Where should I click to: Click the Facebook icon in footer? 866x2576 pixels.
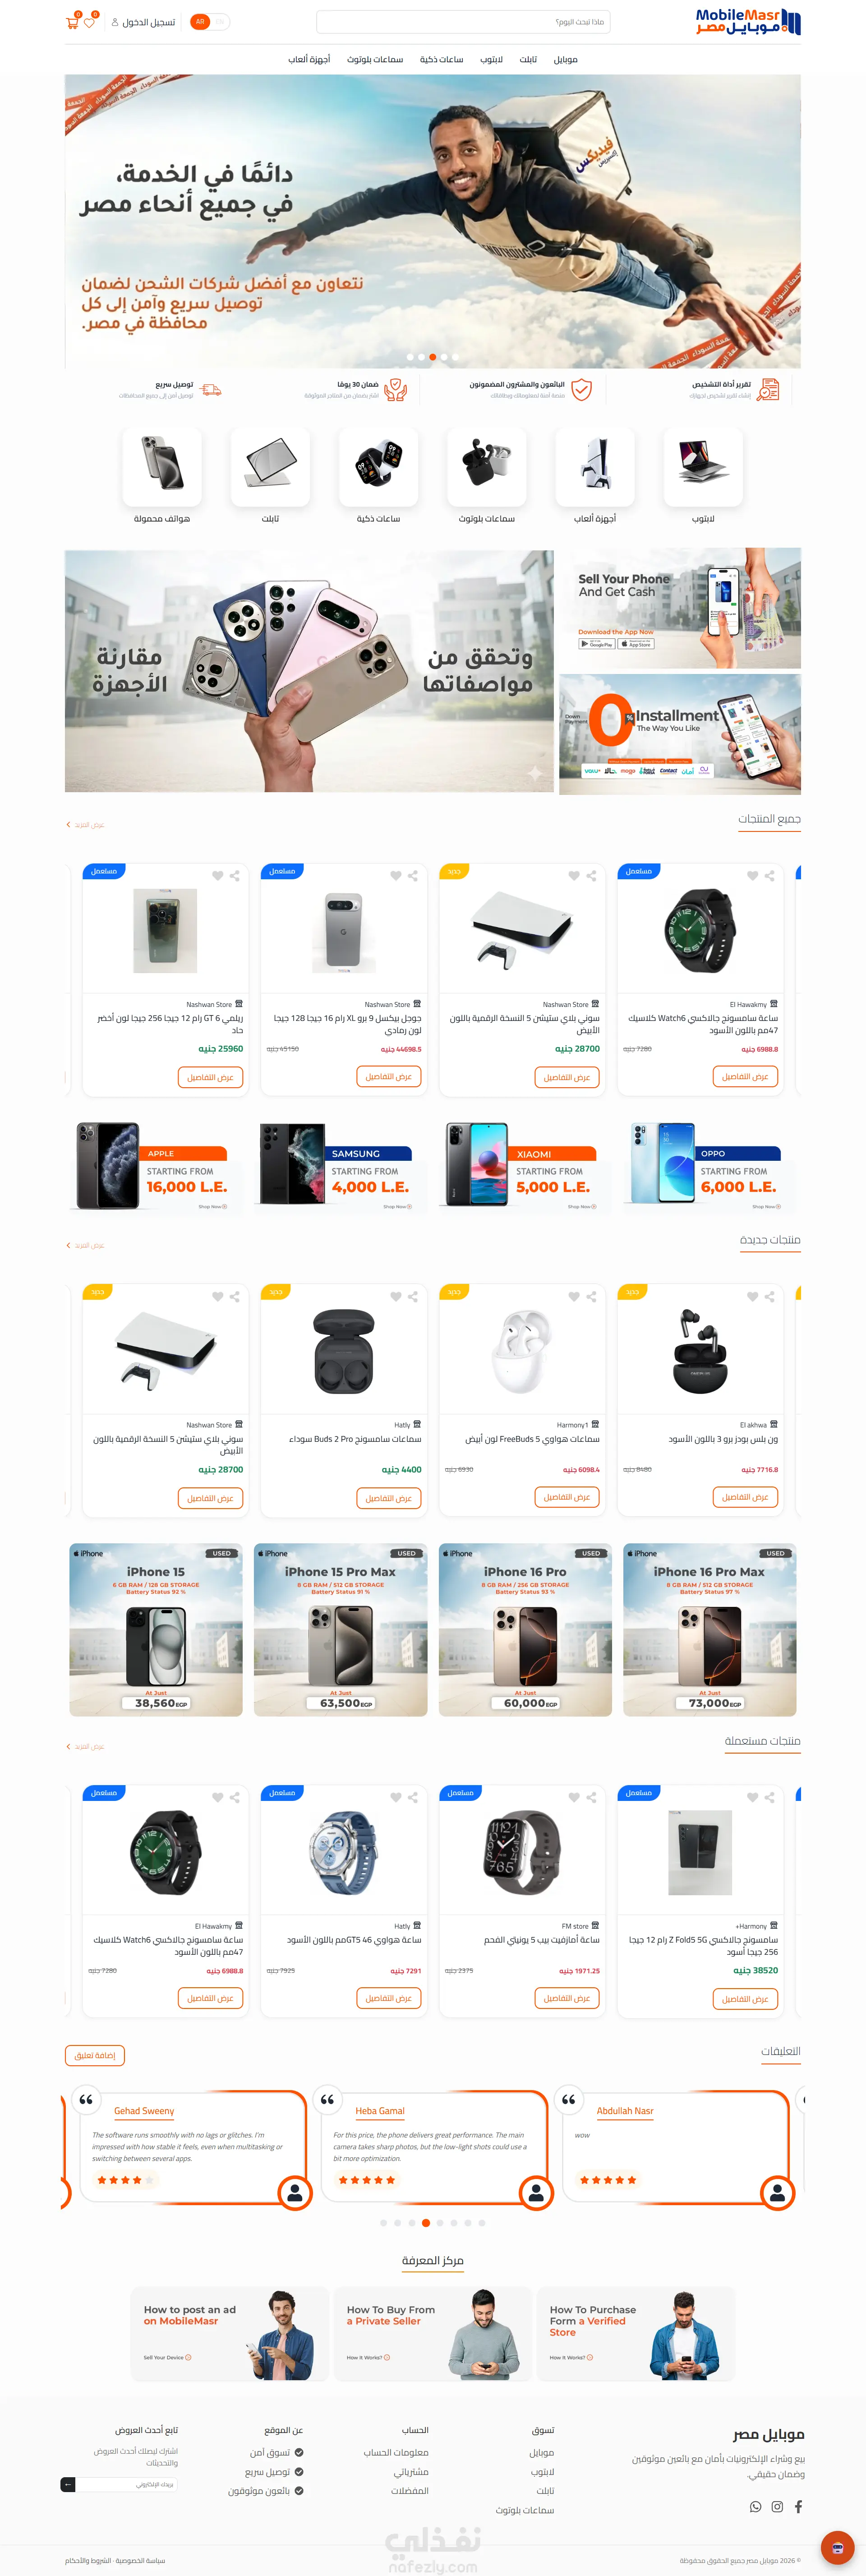pyautogui.click(x=798, y=2506)
